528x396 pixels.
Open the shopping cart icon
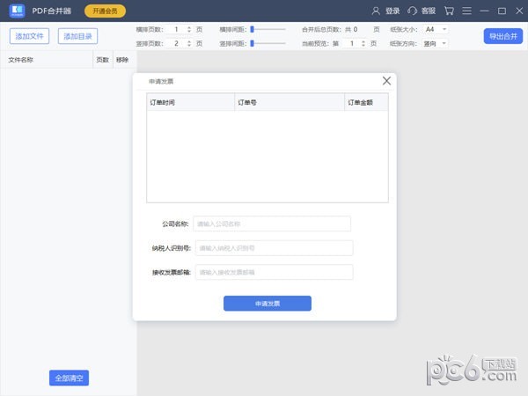tap(449, 11)
